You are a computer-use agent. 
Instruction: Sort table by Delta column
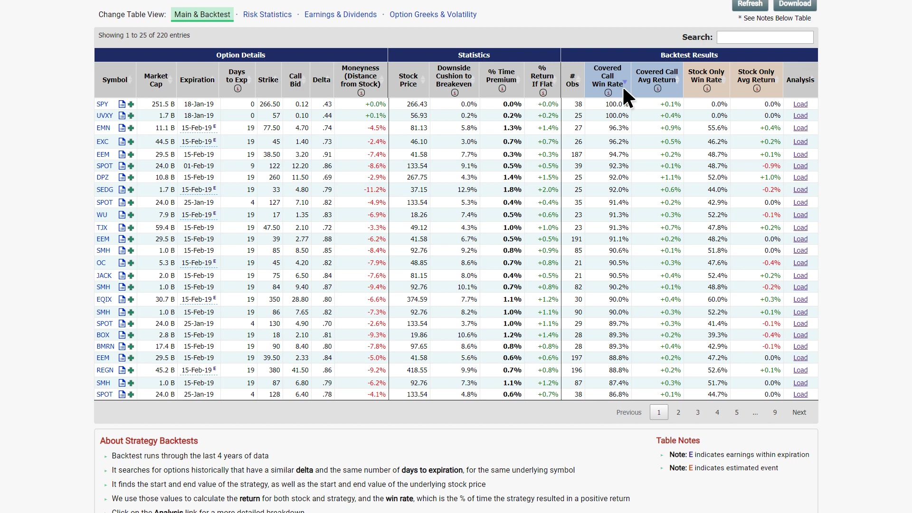point(322,80)
